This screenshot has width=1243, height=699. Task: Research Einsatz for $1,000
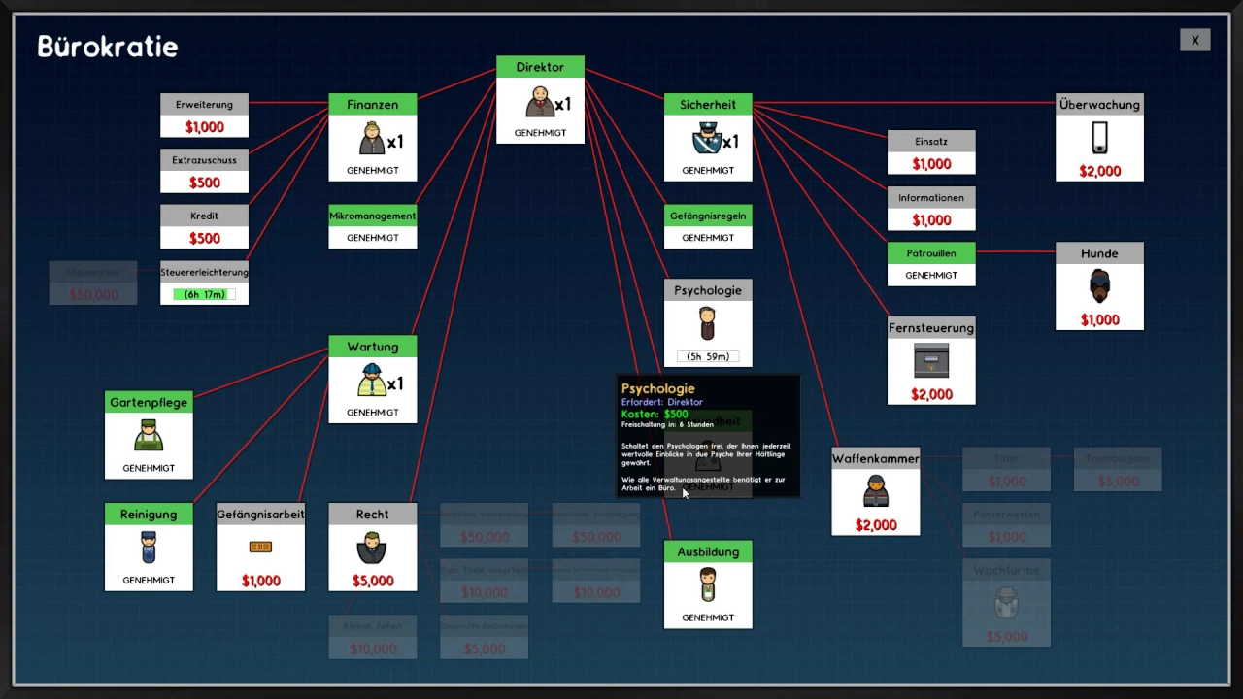point(931,152)
